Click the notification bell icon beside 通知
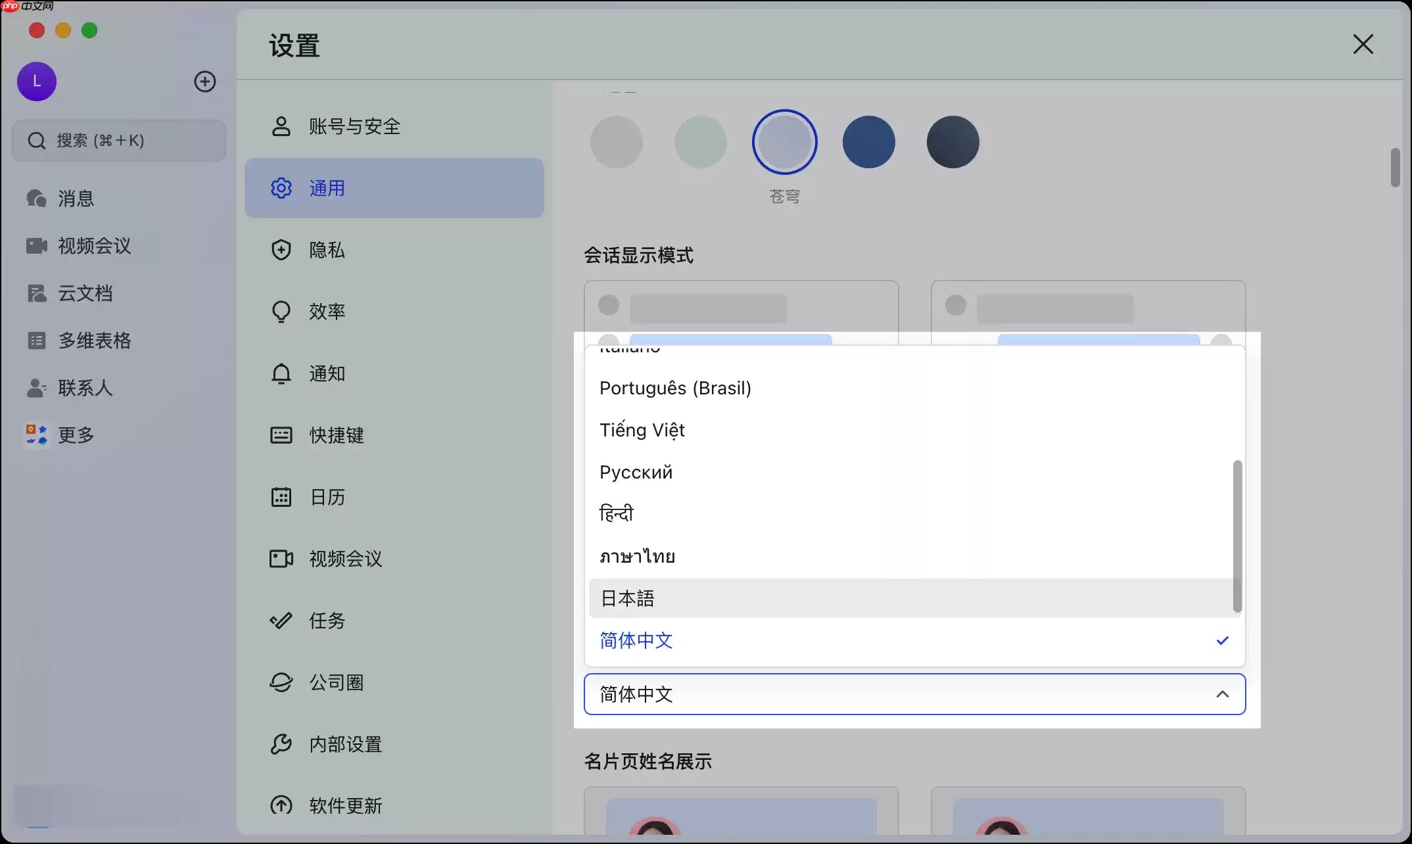The width and height of the screenshot is (1412, 844). point(281,373)
